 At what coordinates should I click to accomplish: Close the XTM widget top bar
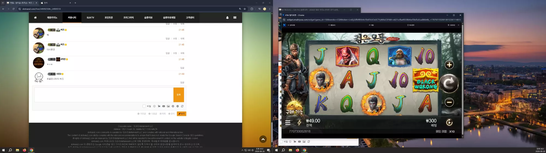458,25
